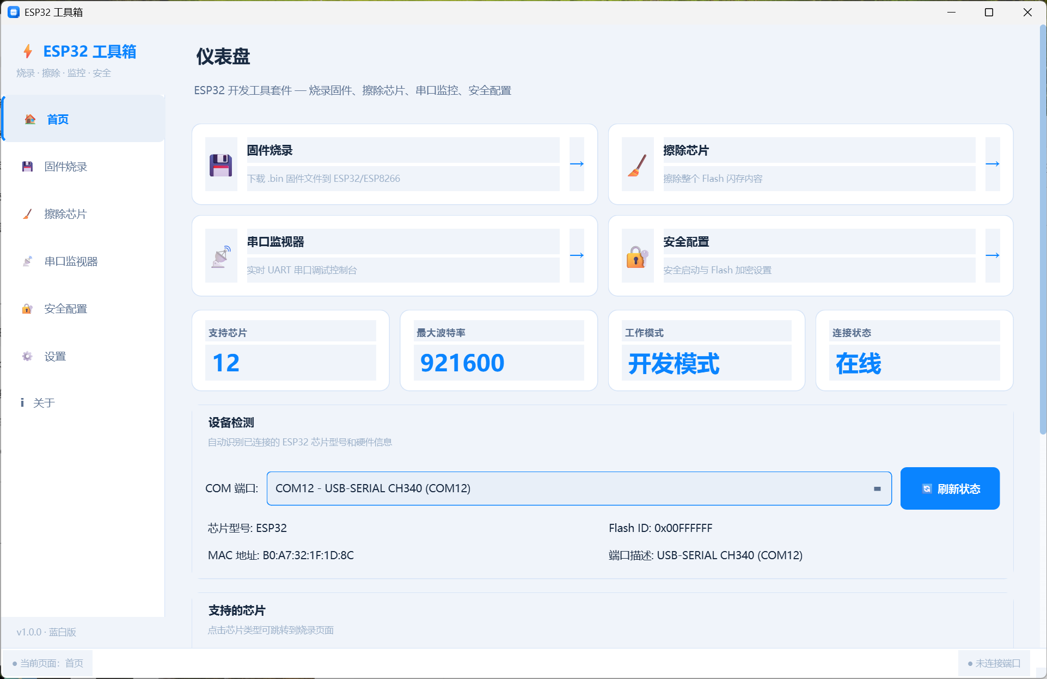Viewport: 1047px width, 679px height.
Task: Click the 支持芯片 value 12
Action: [226, 363]
